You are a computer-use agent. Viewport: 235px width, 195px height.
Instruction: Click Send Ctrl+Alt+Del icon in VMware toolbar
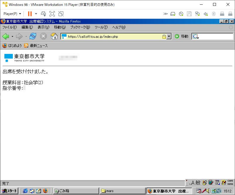(x=43, y=14)
